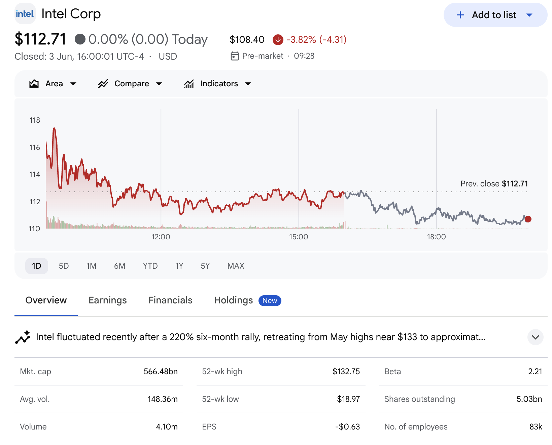This screenshot has width=552, height=445.
Task: Switch to the Financials tab
Action: tap(170, 300)
